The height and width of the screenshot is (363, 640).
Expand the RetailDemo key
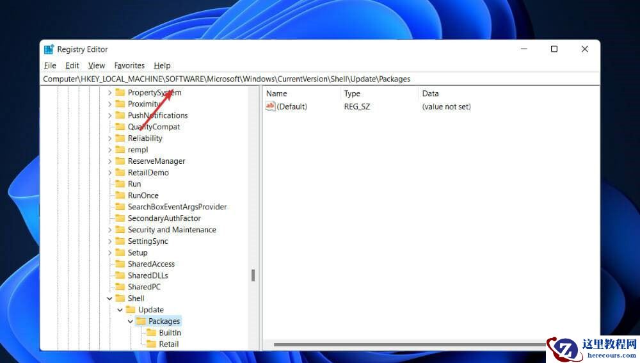109,173
